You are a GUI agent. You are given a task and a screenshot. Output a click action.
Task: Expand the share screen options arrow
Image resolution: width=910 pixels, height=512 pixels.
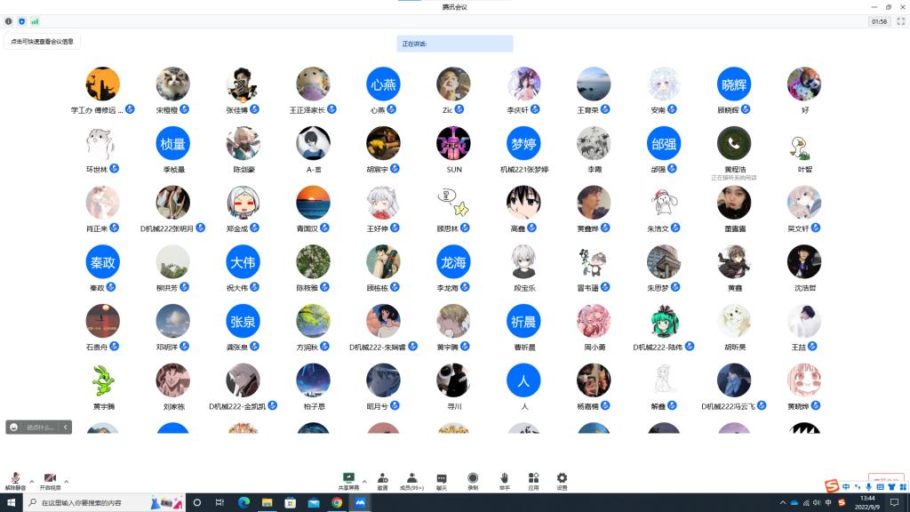[x=364, y=481]
